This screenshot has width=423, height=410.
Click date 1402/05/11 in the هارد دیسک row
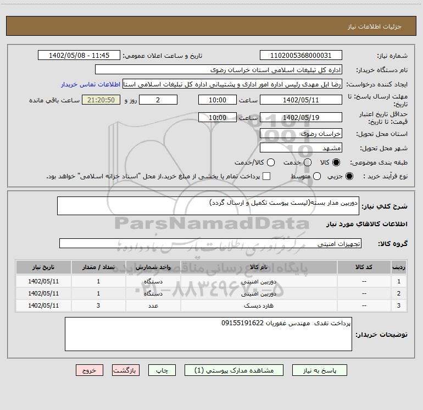coord(43,305)
